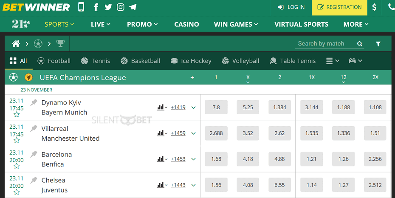This screenshot has height=198, width=395.
Task: Select the Ice Hockey tab
Action: [x=191, y=61]
